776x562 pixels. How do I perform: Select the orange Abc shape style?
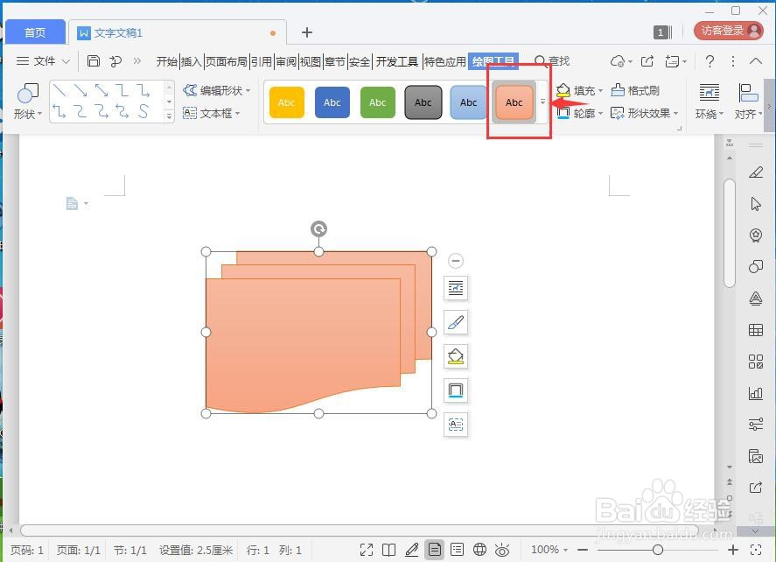514,102
